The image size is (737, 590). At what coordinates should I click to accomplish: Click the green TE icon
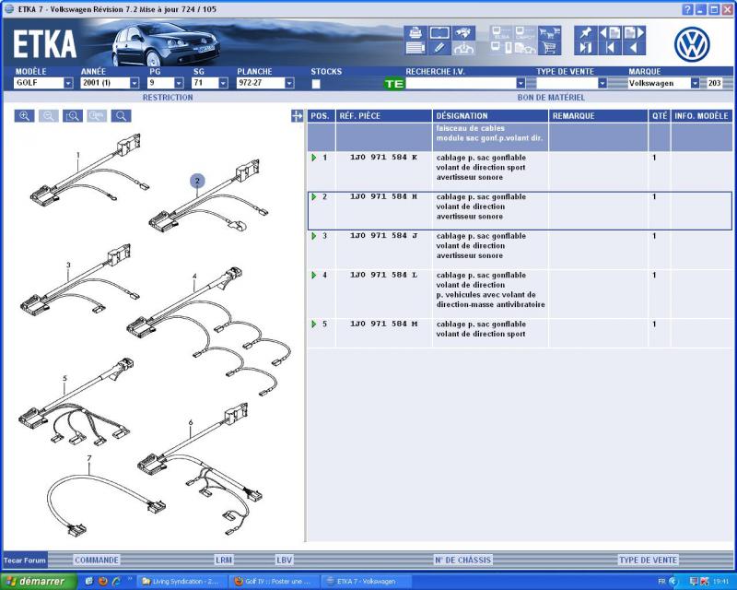[394, 84]
